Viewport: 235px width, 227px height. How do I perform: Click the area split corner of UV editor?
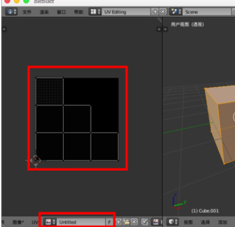(x=160, y=20)
